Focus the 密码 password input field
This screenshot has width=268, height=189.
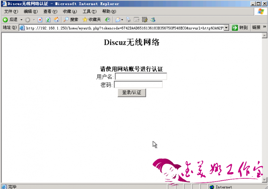[138, 84]
